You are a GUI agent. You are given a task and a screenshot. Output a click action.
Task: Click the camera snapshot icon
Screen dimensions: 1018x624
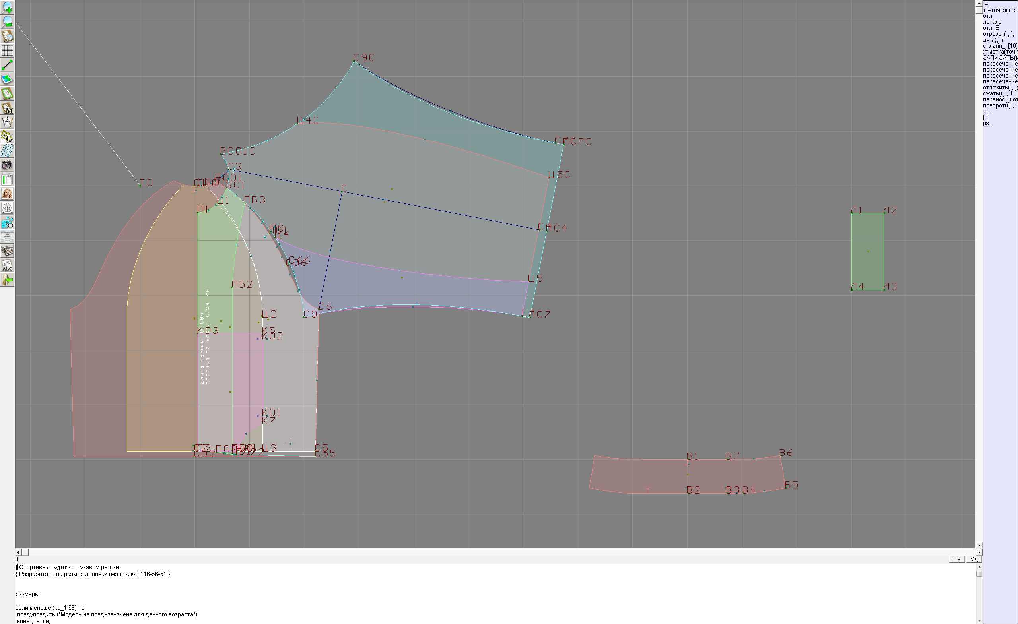7,165
